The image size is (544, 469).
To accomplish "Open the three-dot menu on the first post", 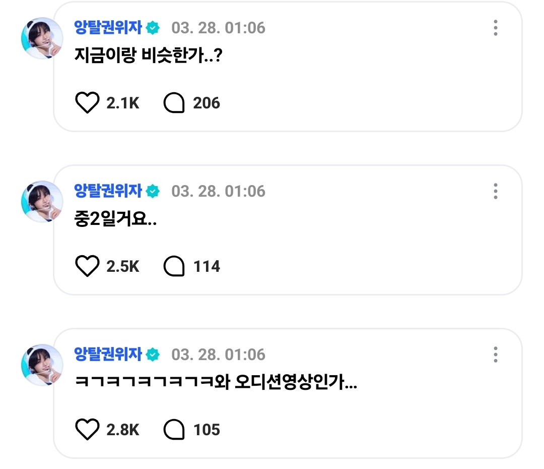I will pyautogui.click(x=496, y=28).
